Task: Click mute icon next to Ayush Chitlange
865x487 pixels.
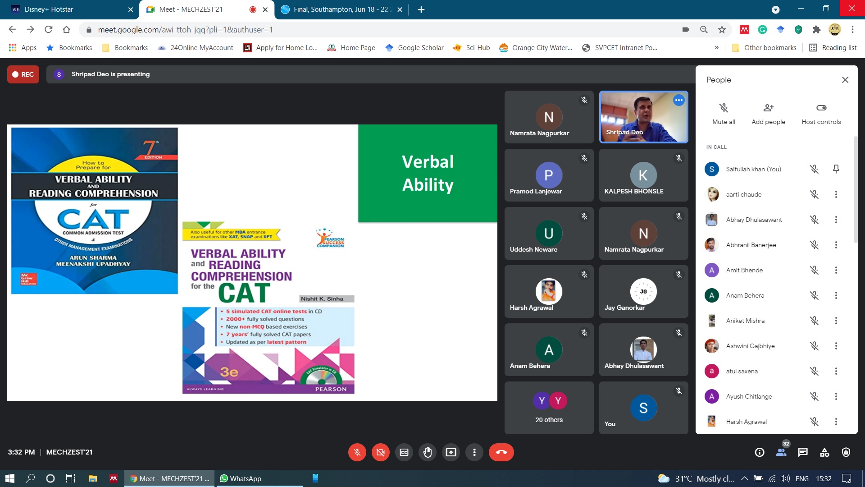Action: (814, 396)
